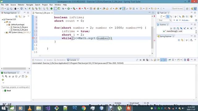Expand the local node in Boot Dashboard

[x=3, y=91]
